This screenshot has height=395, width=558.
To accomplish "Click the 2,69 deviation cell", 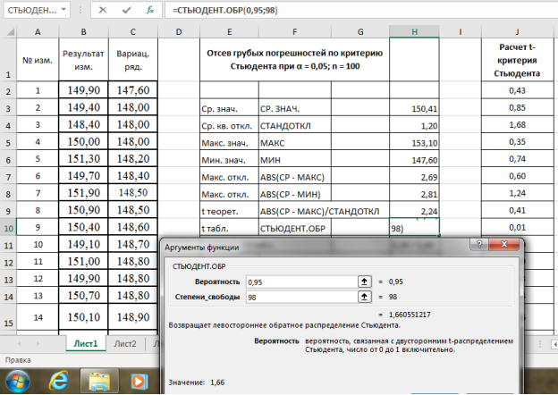I will point(414,176).
